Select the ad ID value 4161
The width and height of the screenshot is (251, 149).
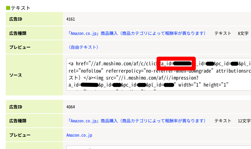click(x=71, y=19)
